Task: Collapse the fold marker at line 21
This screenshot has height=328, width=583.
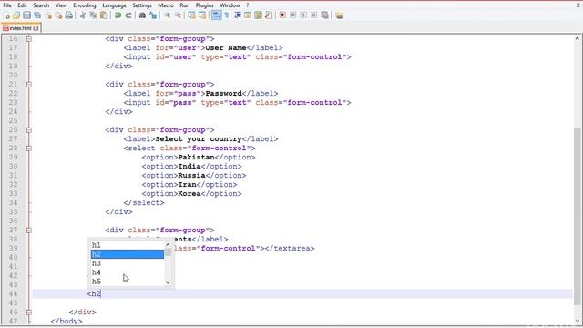Action: (x=29, y=85)
